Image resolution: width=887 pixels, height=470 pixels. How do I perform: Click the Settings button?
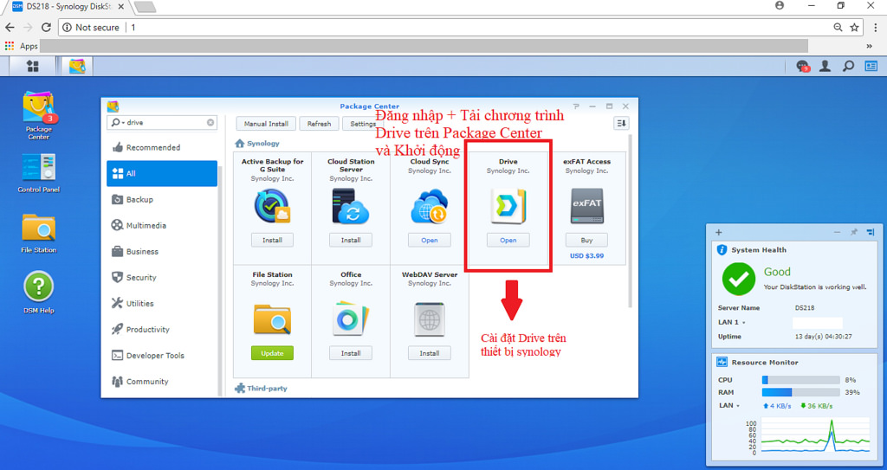(363, 123)
